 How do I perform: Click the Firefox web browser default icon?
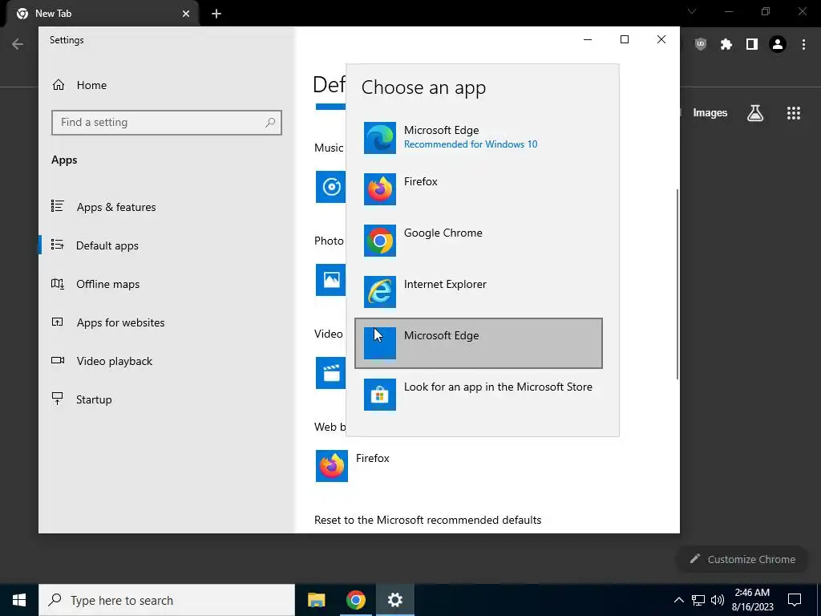click(331, 466)
